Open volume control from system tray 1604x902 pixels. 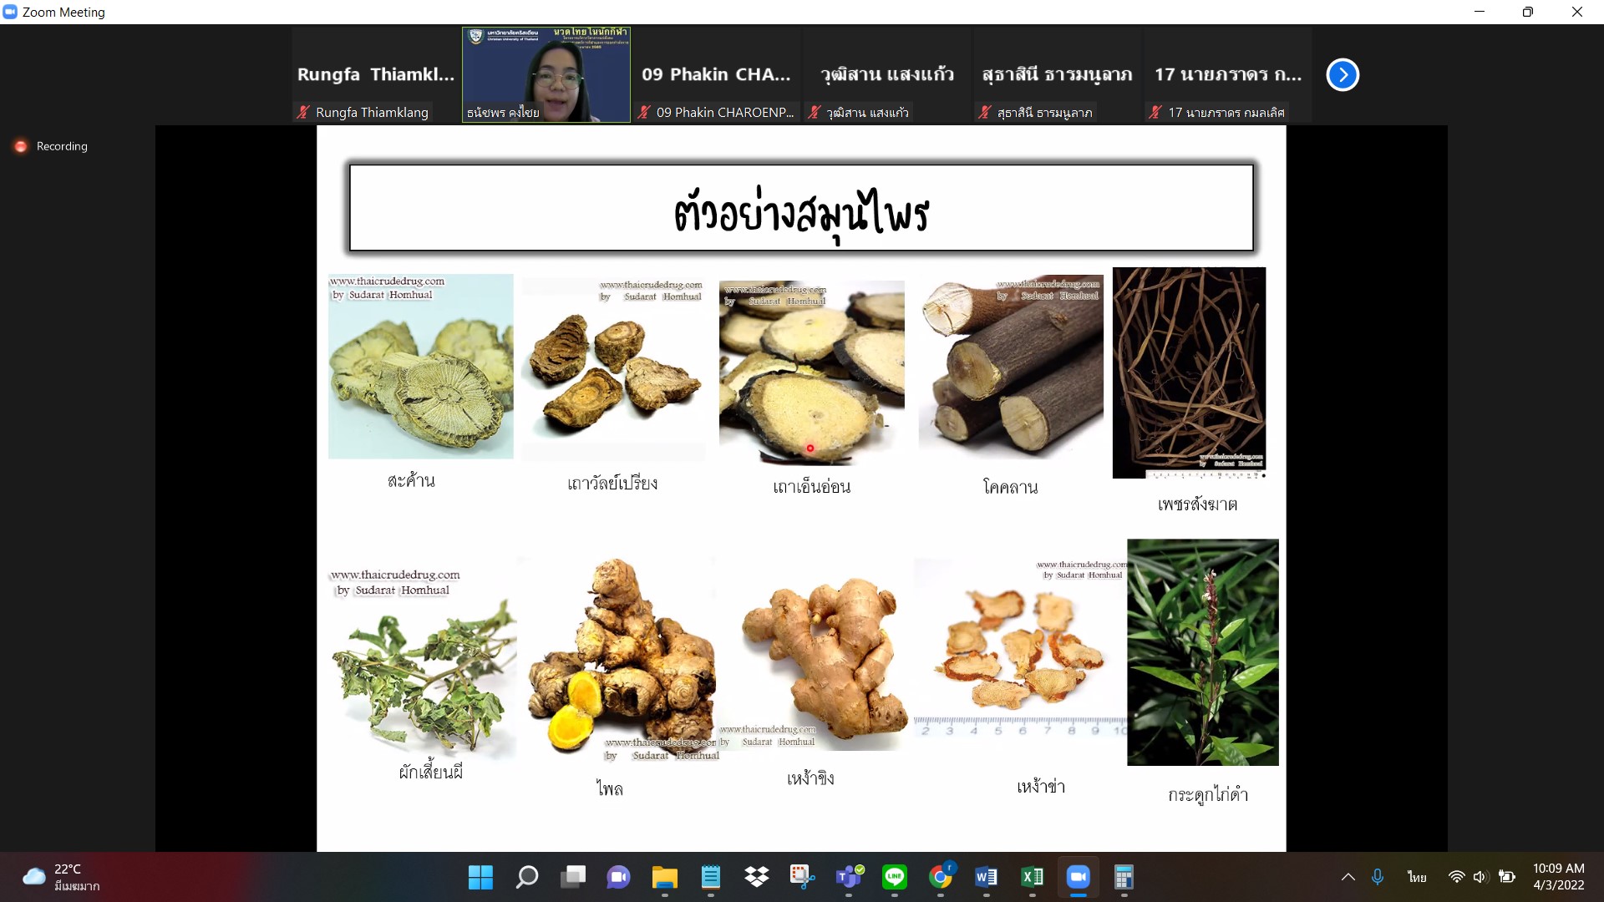coord(1480,877)
